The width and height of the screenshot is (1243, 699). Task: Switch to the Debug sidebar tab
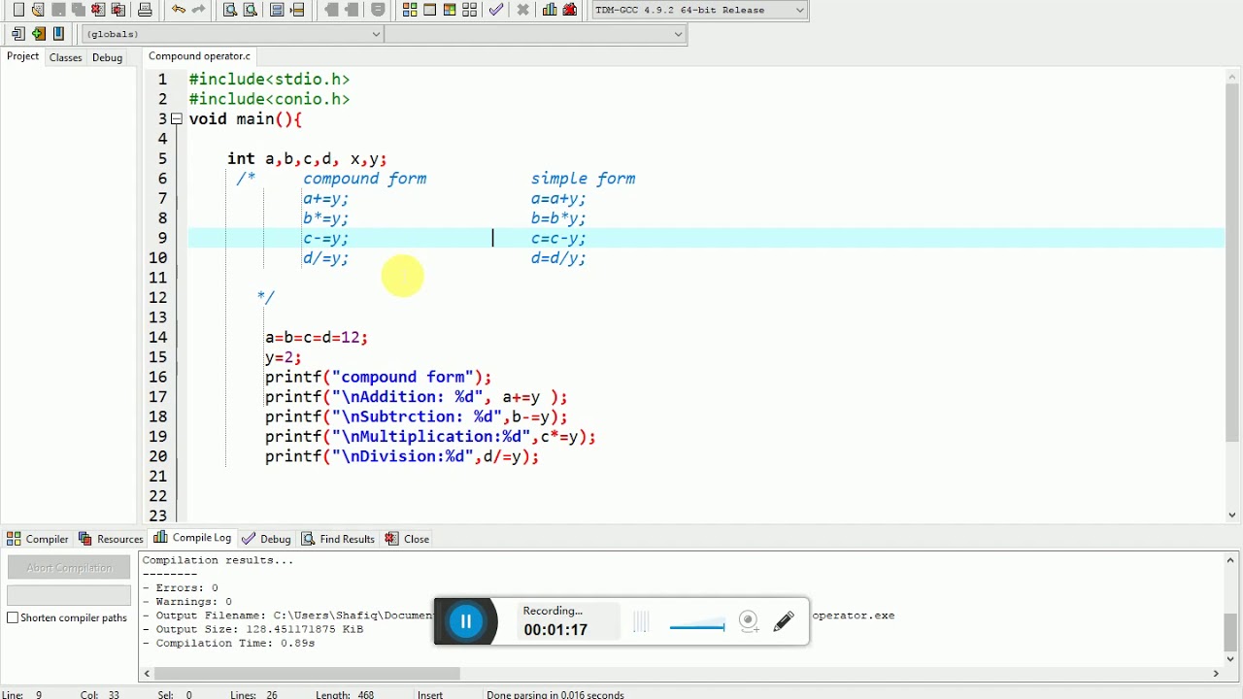[x=107, y=57]
